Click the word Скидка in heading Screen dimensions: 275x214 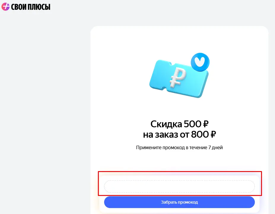tap(166, 124)
